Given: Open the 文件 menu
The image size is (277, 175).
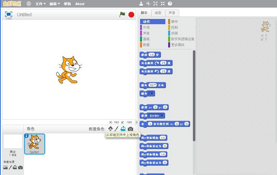Looking at the screenshot, I should coord(41,4).
